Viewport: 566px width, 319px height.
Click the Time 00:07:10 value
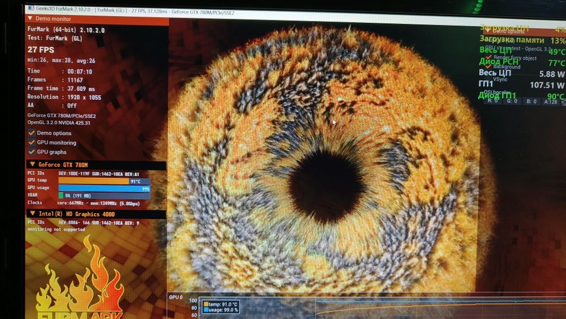tap(80, 71)
